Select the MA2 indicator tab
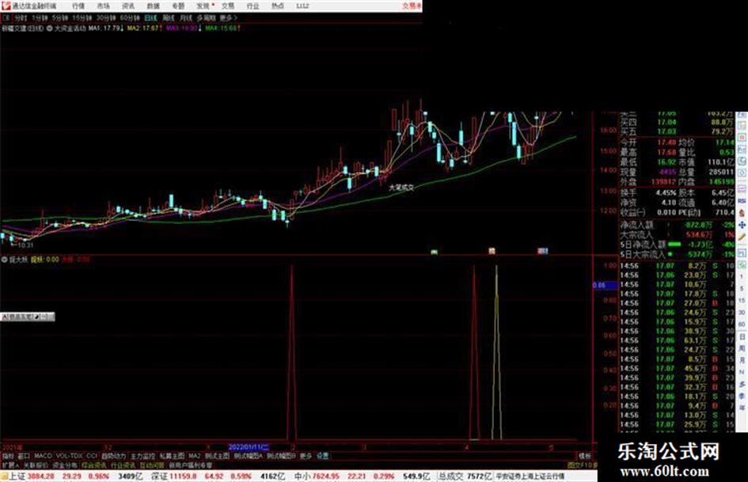The width and height of the screenshot is (748, 482). [x=194, y=456]
